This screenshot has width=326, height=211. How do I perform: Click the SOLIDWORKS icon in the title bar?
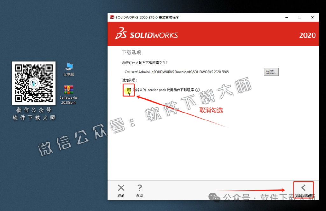(112, 17)
